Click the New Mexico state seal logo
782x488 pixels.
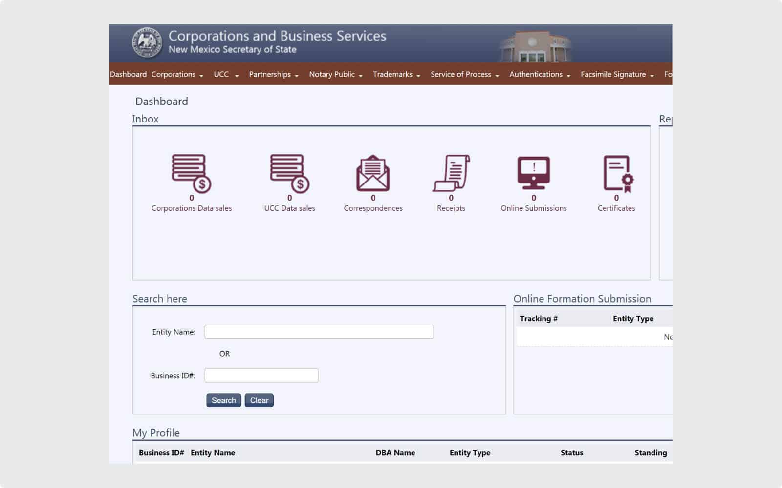click(x=147, y=42)
